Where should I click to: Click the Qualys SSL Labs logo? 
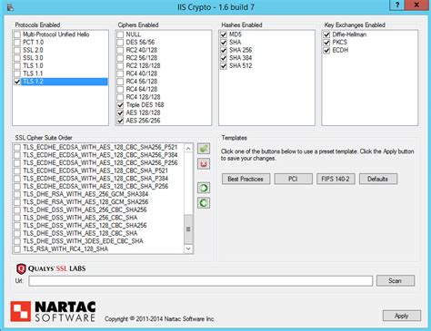click(x=51, y=268)
